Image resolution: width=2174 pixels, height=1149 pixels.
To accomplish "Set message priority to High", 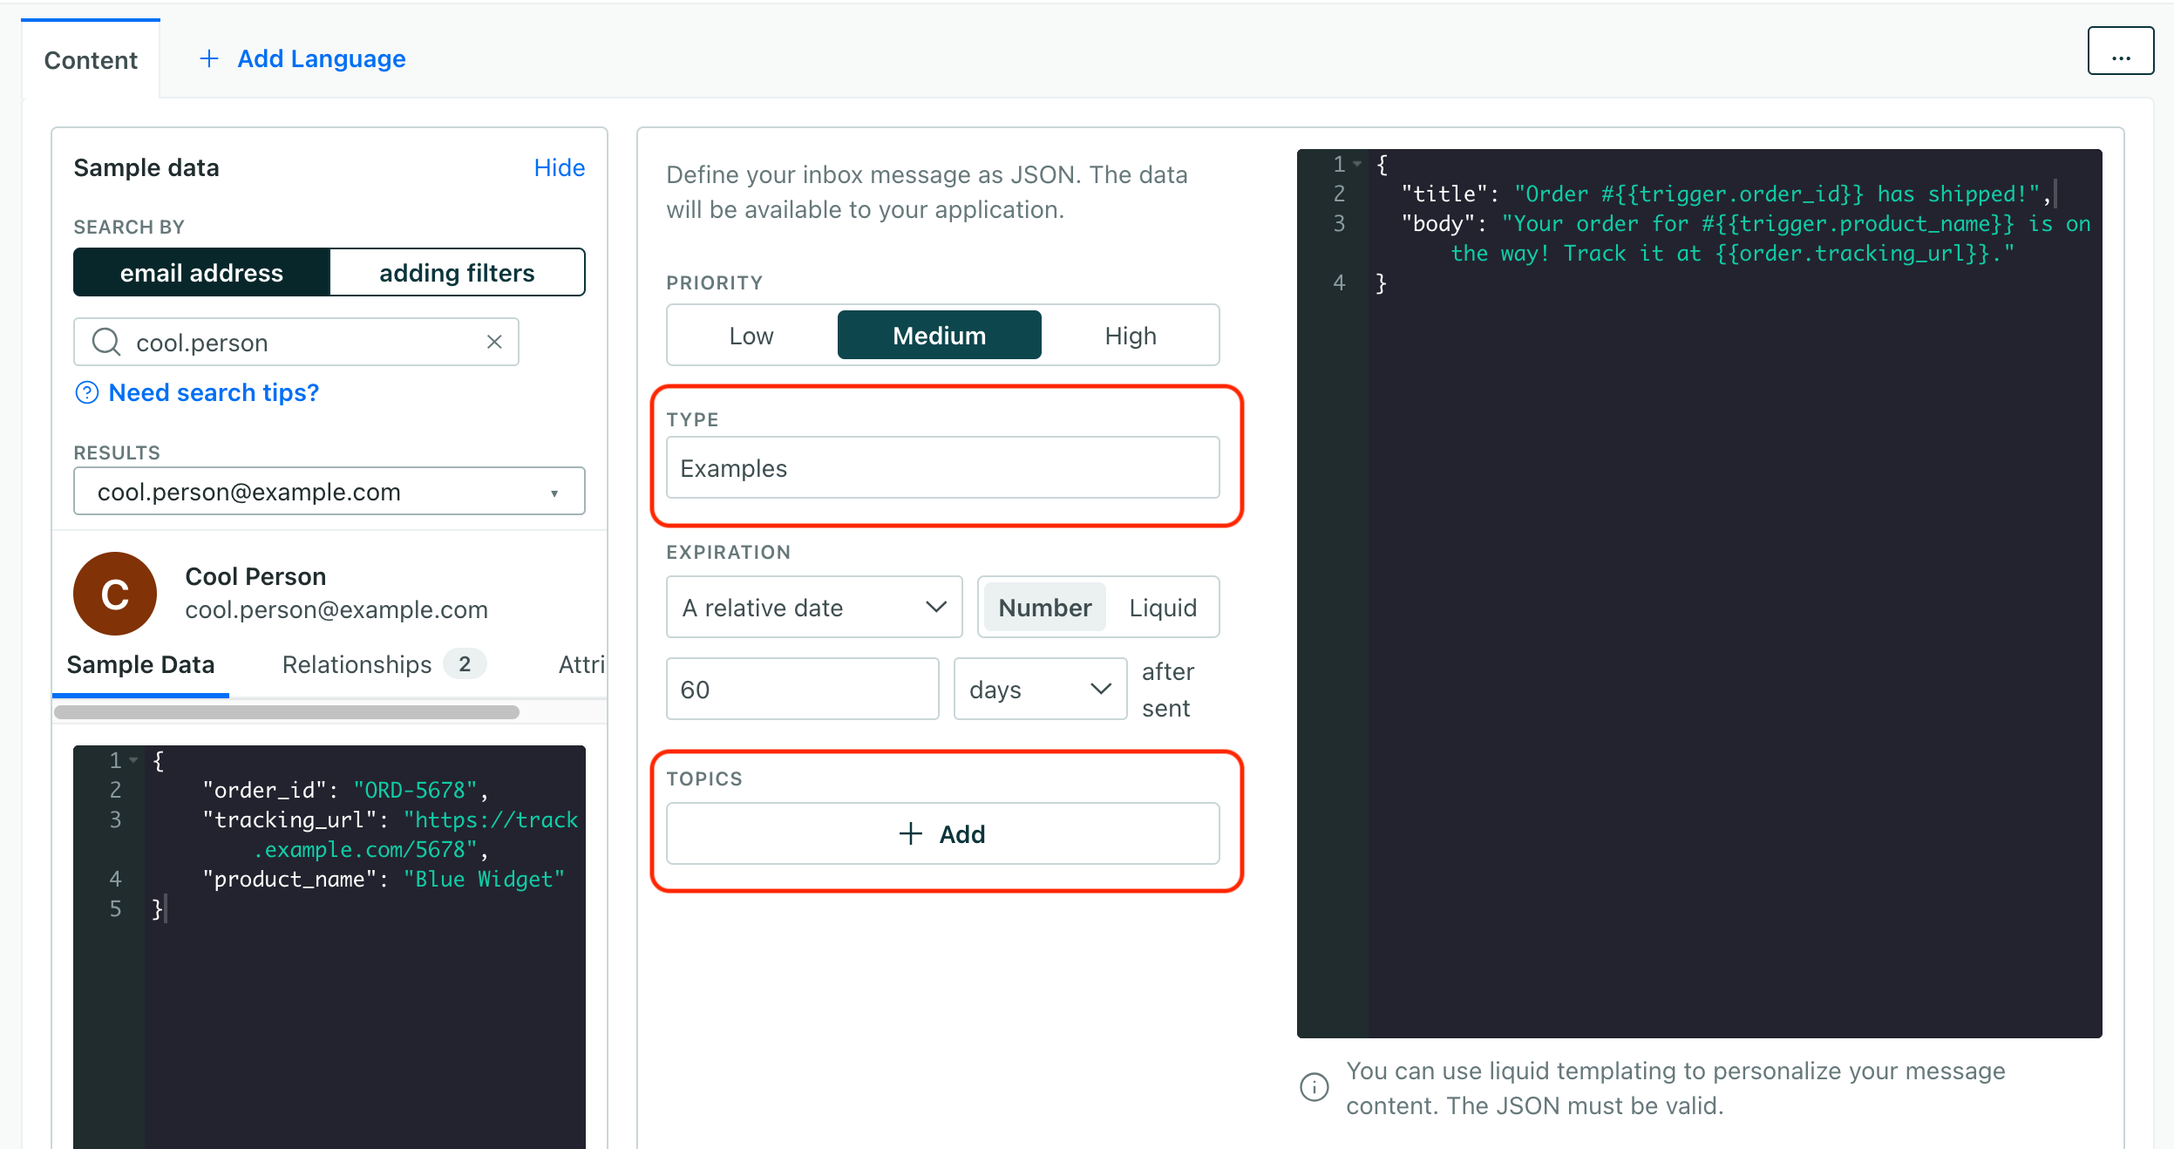I will 1130,335.
